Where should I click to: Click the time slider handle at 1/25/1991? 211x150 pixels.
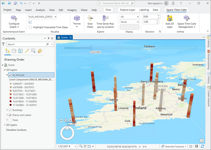pos(91,47)
